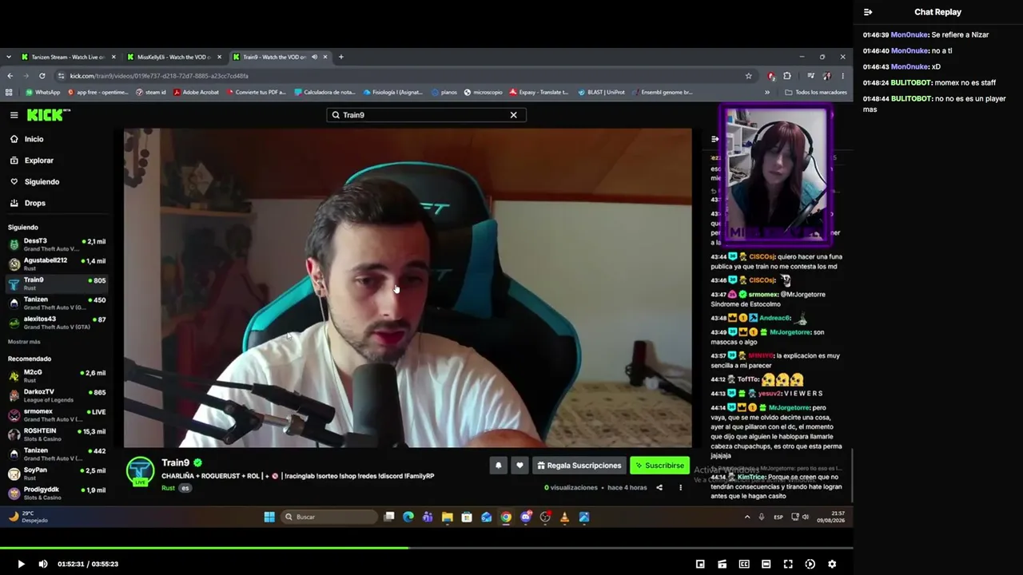Image resolution: width=1023 pixels, height=575 pixels.
Task: Mute the video player volume speaker
Action: click(43, 564)
